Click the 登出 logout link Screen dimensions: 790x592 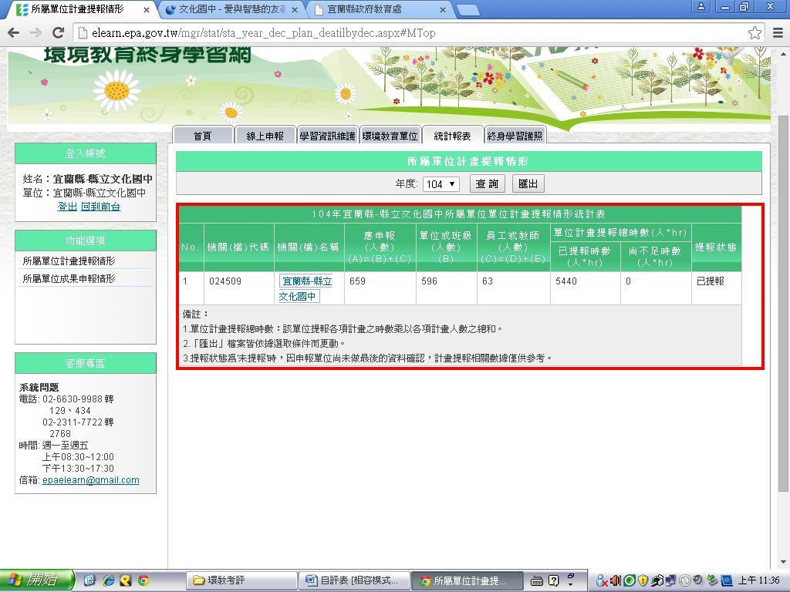tap(67, 207)
